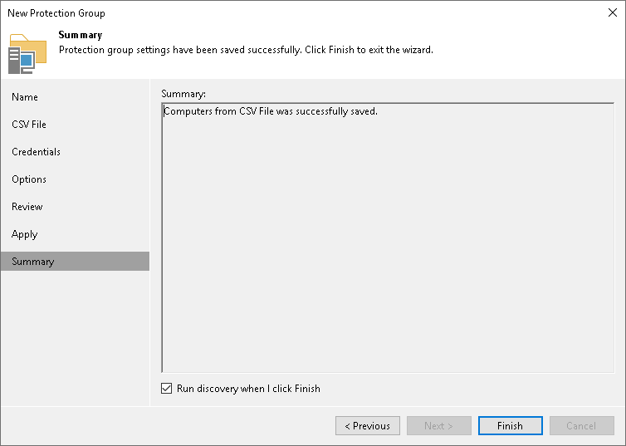Go back with the Previous button
Screen dimensions: 626x446
(367, 425)
